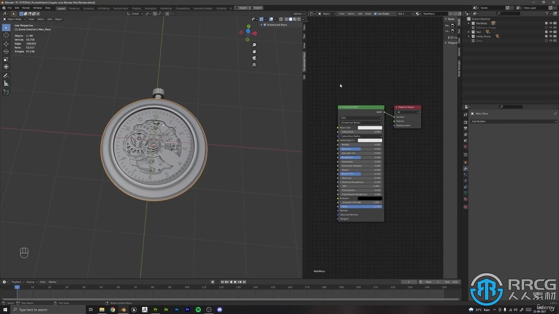Open the View Layer properties tab icon

466,135
